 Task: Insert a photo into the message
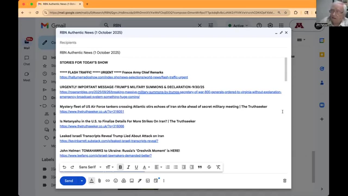pos(132,180)
